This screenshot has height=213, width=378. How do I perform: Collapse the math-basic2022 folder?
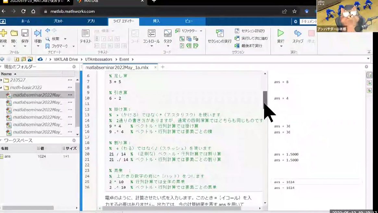tap(1, 88)
